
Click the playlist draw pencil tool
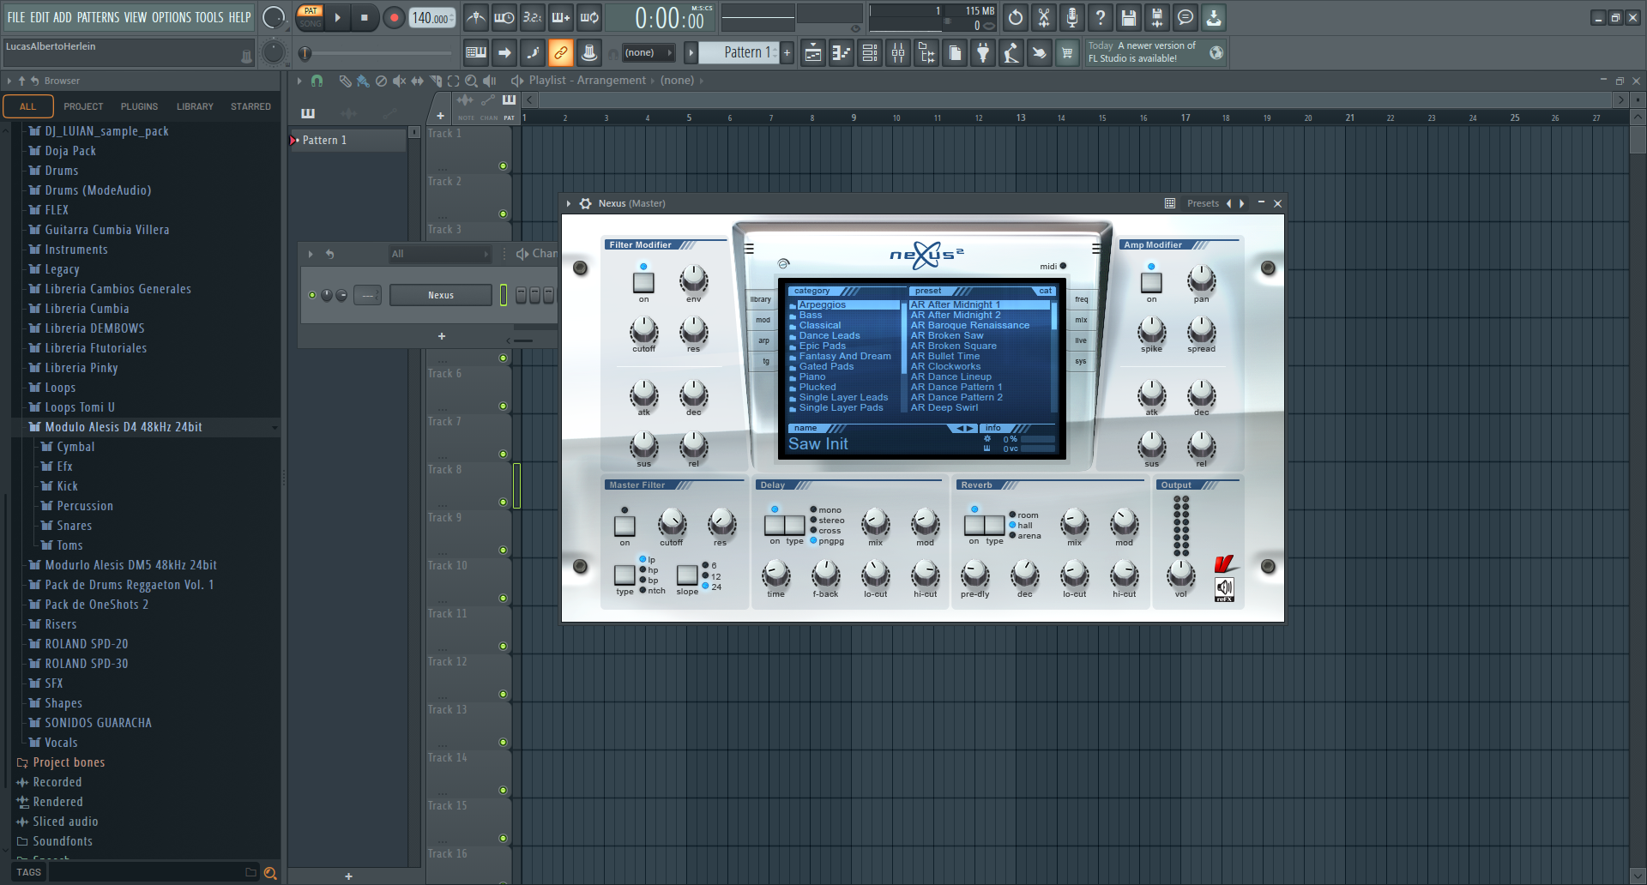point(345,81)
